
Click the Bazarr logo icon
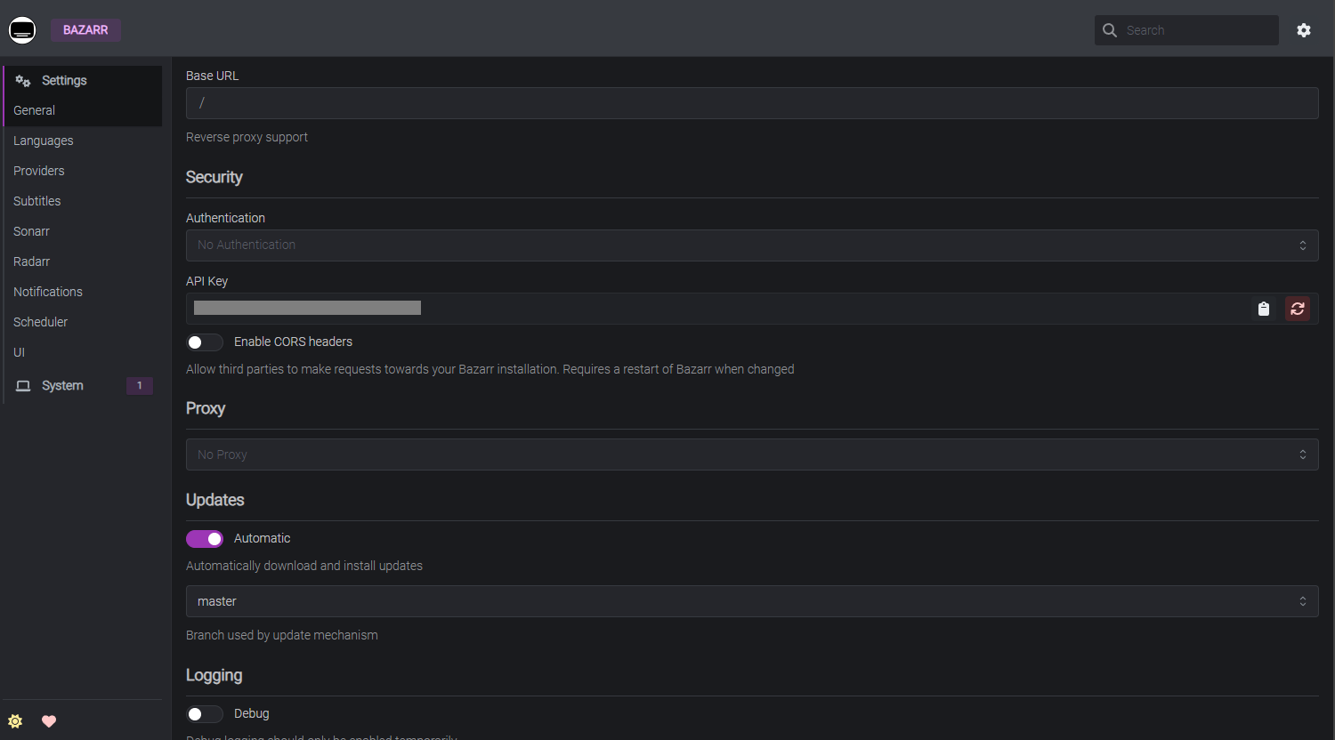click(22, 30)
